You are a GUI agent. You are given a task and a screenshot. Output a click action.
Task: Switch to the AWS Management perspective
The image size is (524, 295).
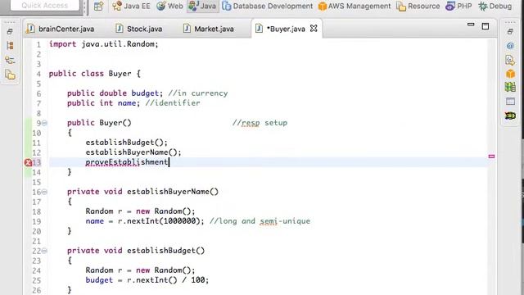click(x=355, y=6)
